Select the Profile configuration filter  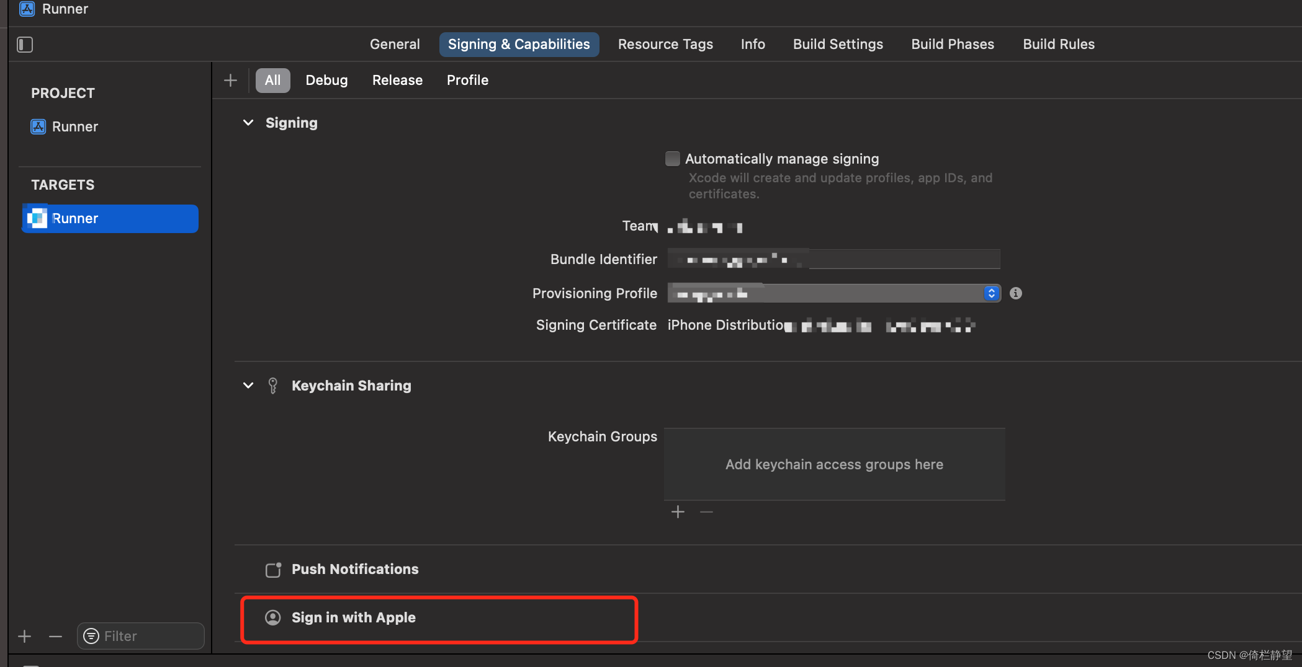click(x=467, y=81)
